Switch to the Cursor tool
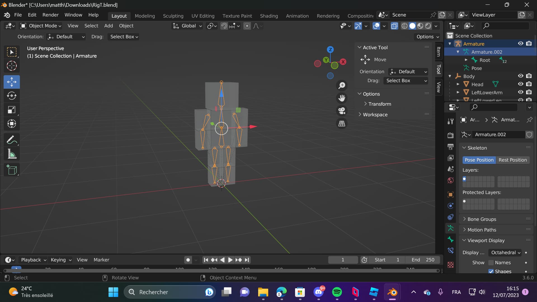The image size is (537, 302). coord(12,66)
